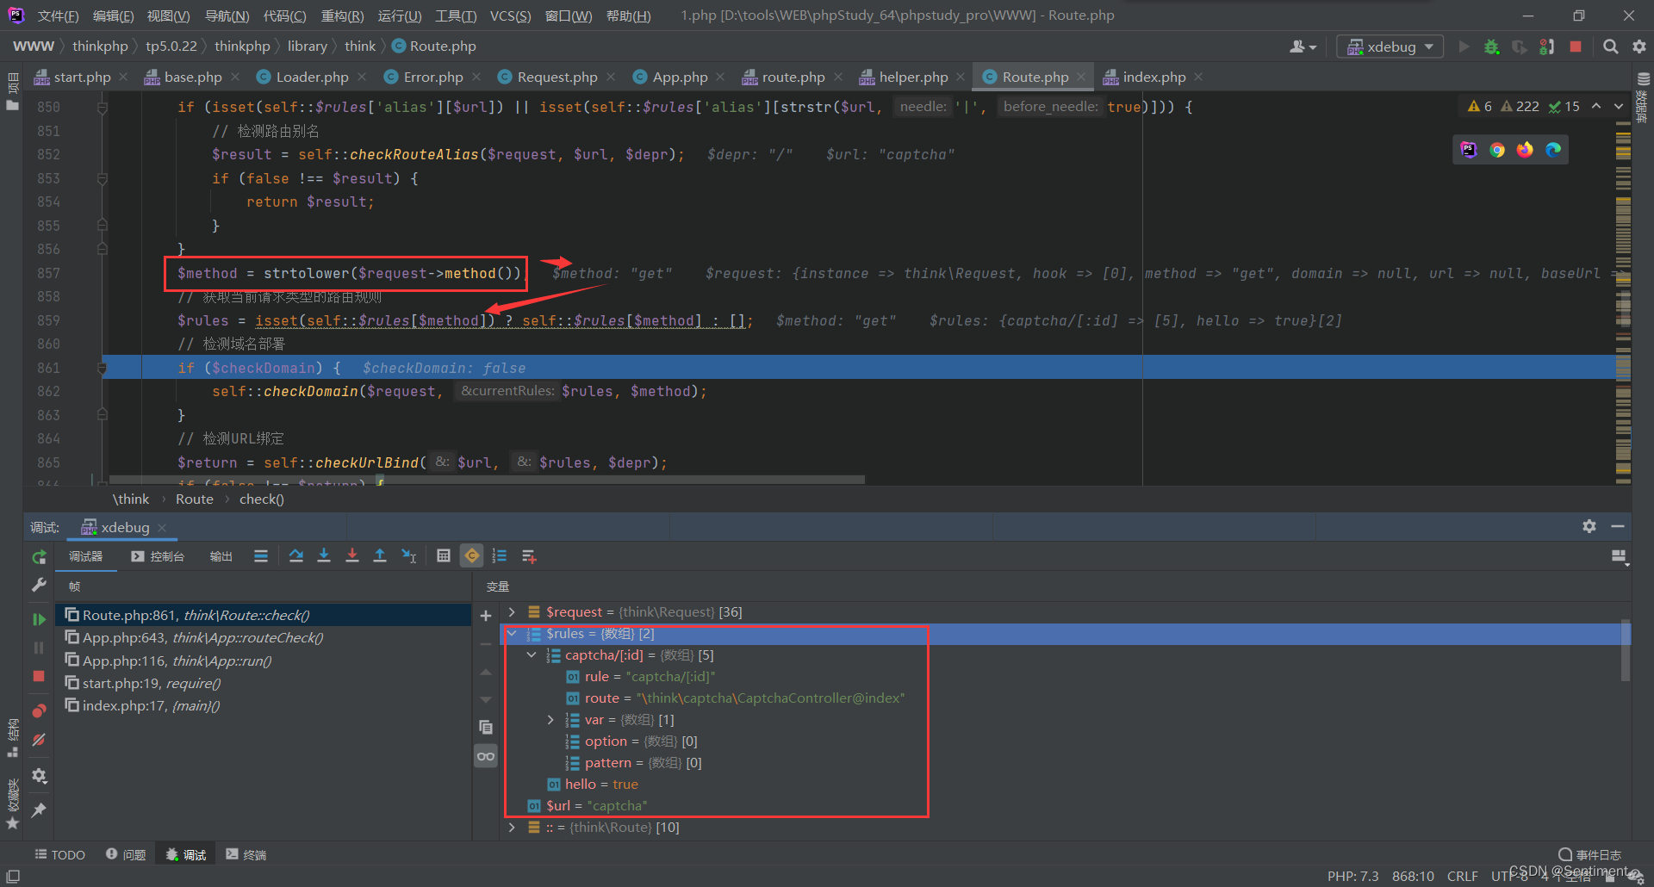Stop debugging with red square in sidebar
Viewport: 1654px width, 887px height.
click(x=39, y=676)
